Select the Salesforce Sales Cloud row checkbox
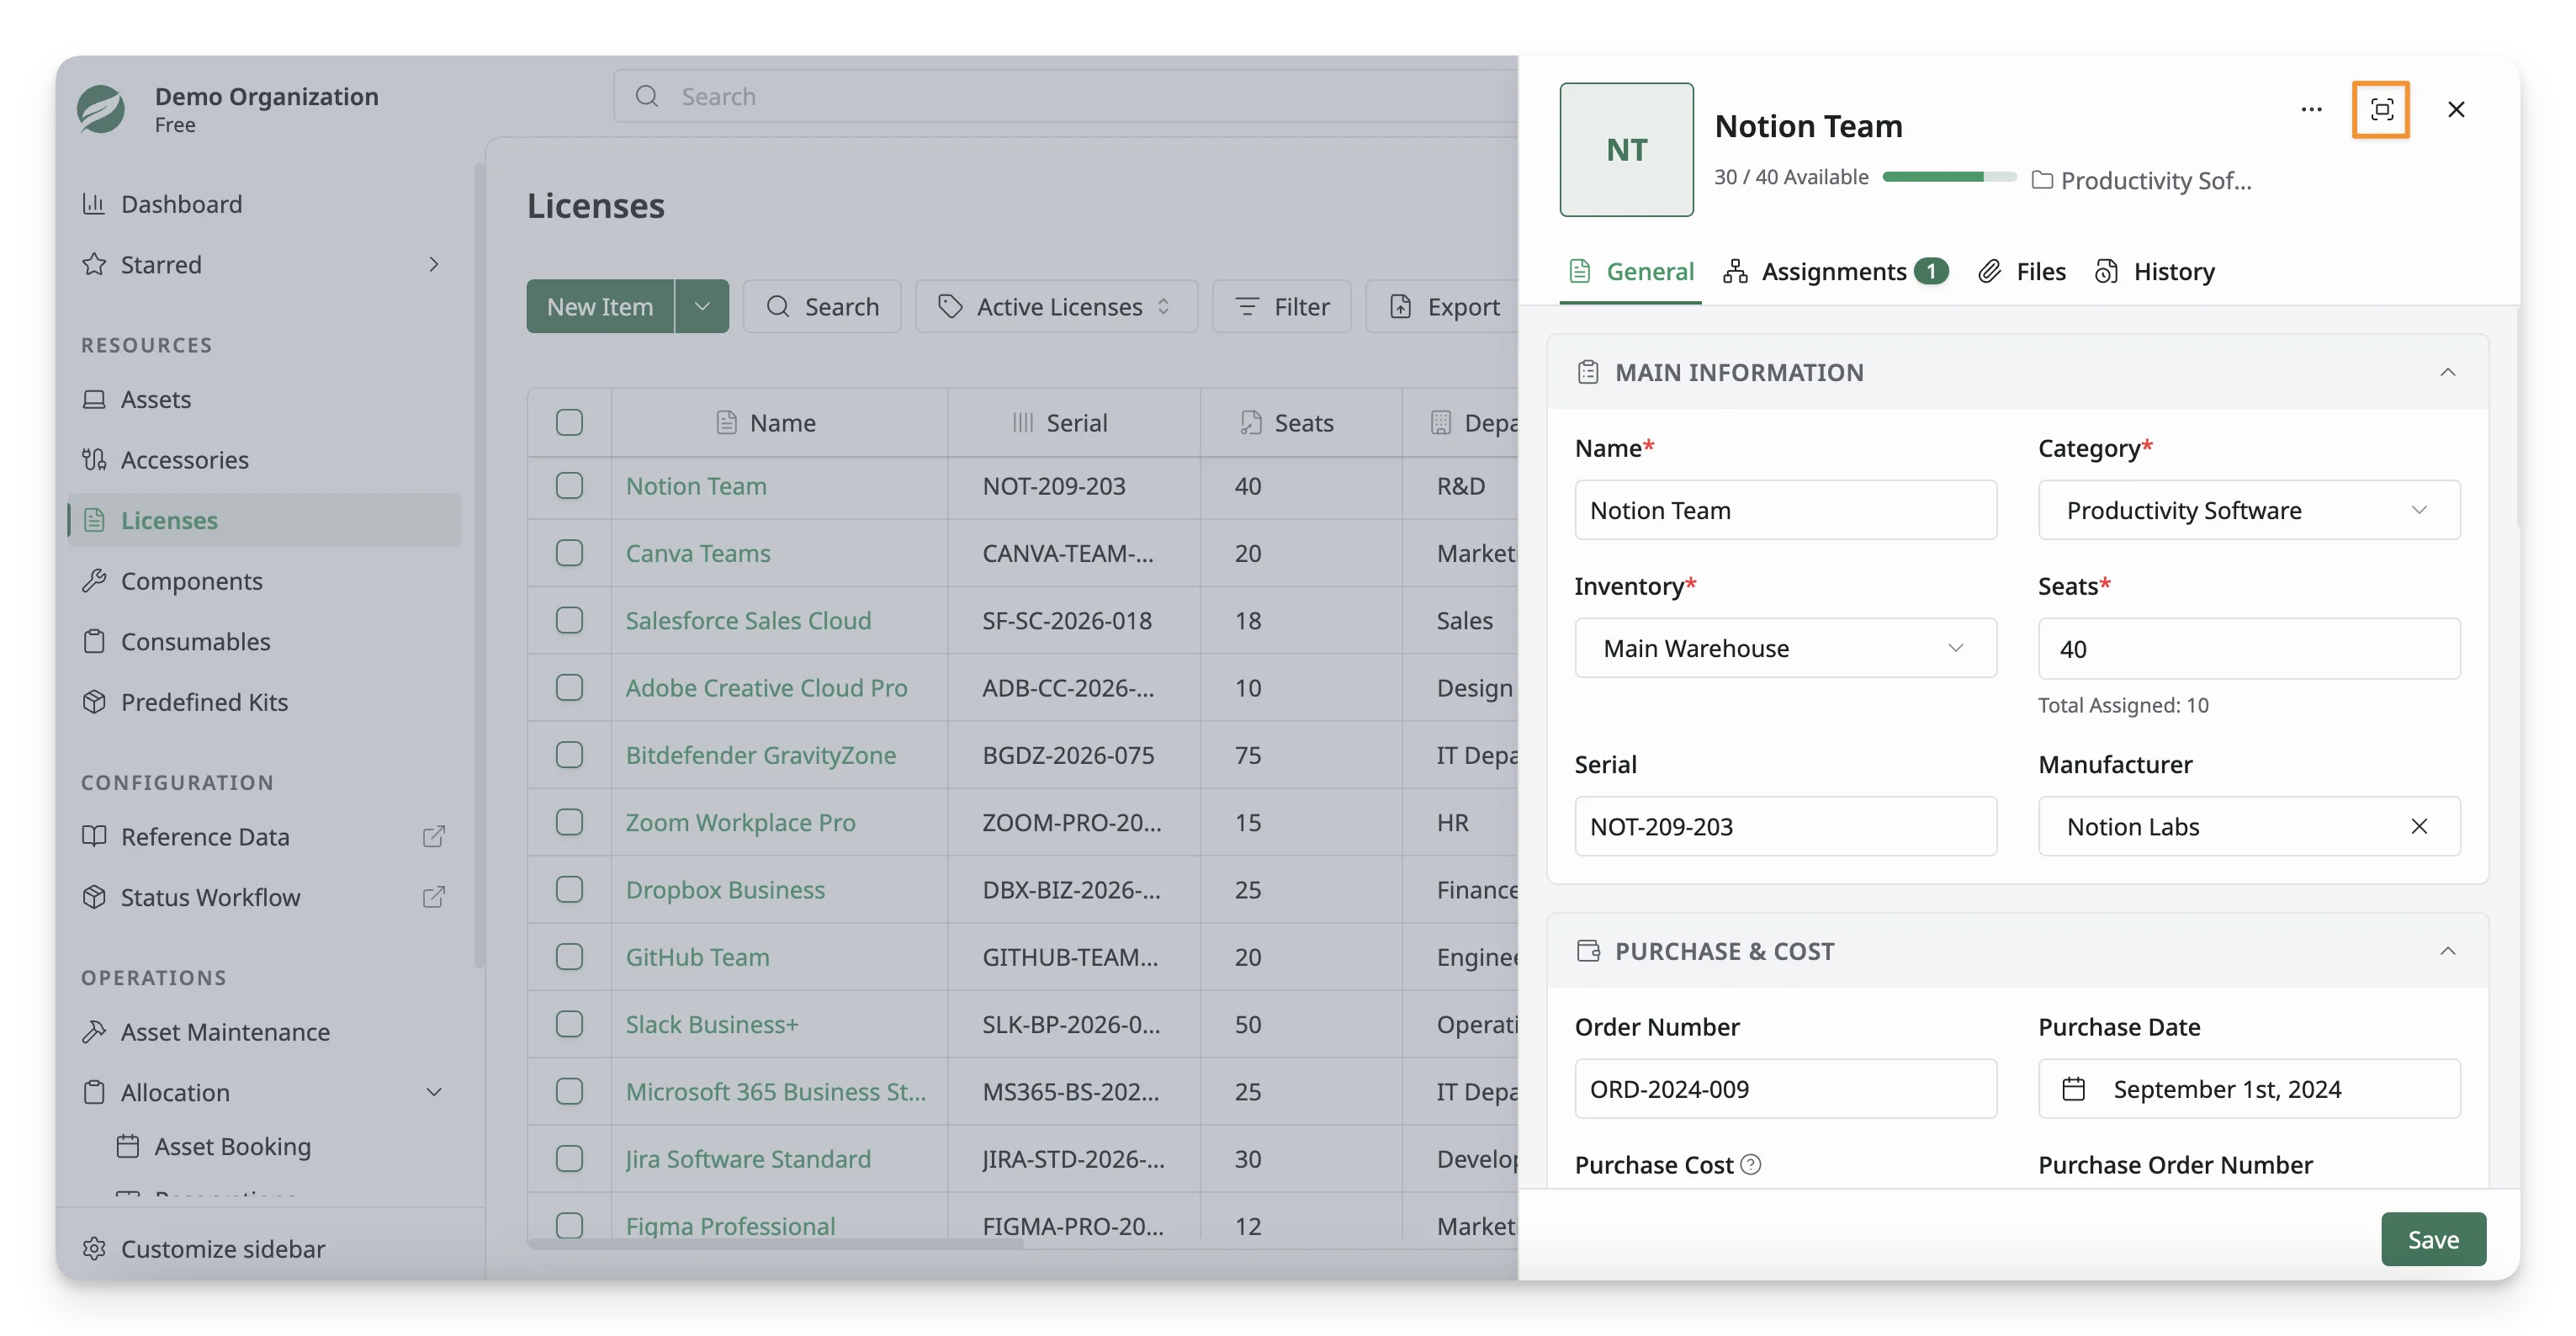The width and height of the screenshot is (2576, 1336). coord(569,620)
